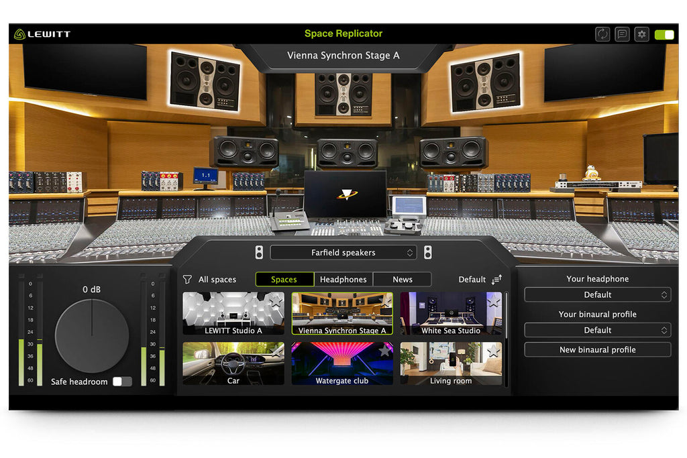687x458 pixels.
Task: Click the Your binaural profile label
Action: point(598,314)
